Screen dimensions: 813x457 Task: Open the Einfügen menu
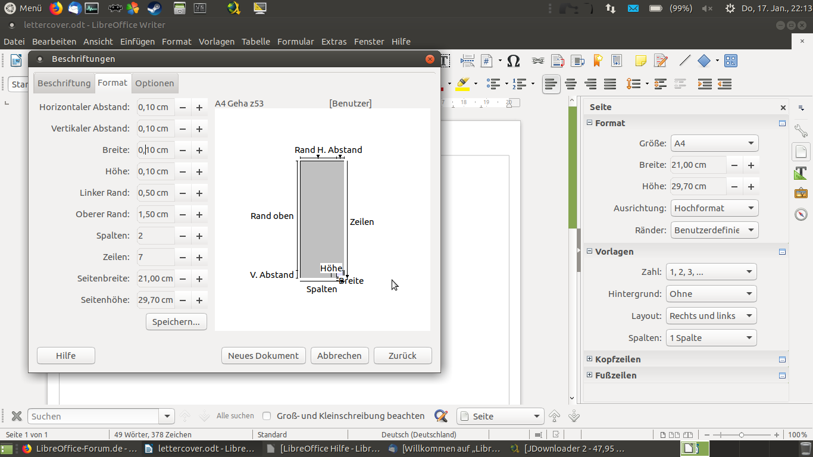point(137,42)
